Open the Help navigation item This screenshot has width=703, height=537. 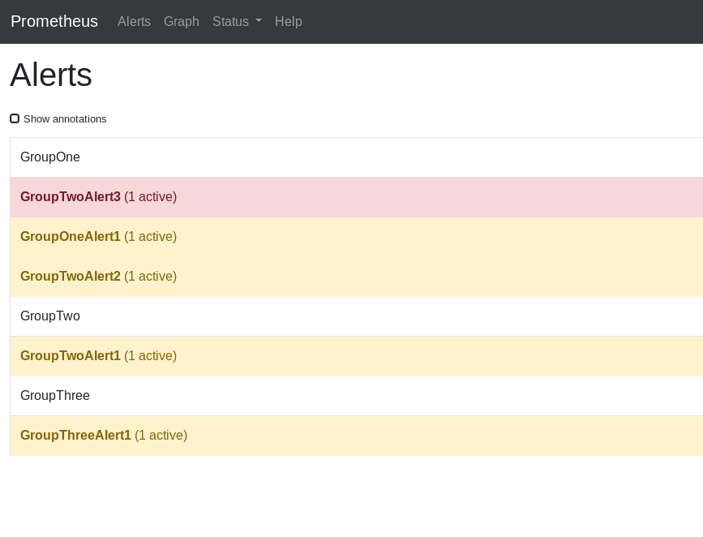(x=289, y=22)
